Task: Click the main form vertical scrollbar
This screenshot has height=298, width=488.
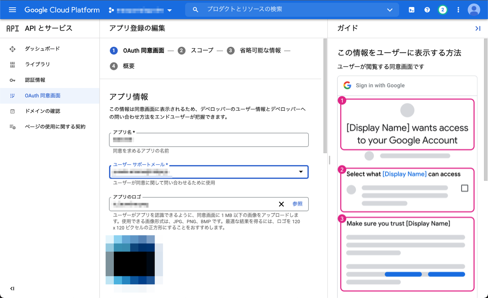Action: [x=325, y=96]
